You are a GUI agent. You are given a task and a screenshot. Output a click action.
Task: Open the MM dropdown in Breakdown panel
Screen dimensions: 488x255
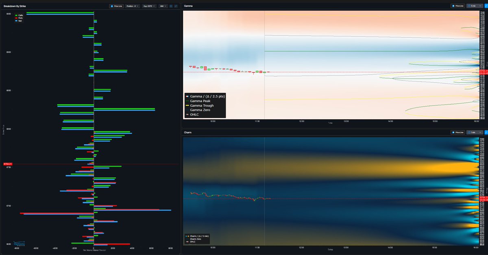point(163,6)
